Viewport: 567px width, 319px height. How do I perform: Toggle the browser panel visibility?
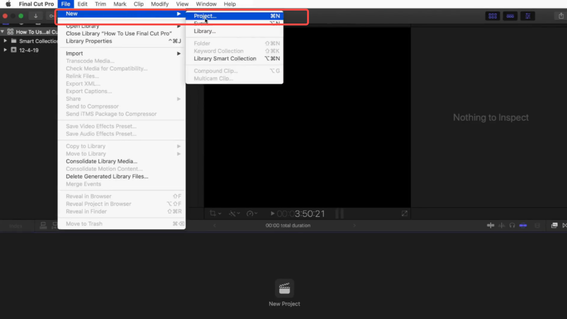pyautogui.click(x=493, y=16)
